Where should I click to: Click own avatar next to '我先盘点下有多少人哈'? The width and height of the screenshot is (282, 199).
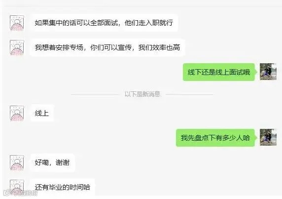[x=268, y=137]
